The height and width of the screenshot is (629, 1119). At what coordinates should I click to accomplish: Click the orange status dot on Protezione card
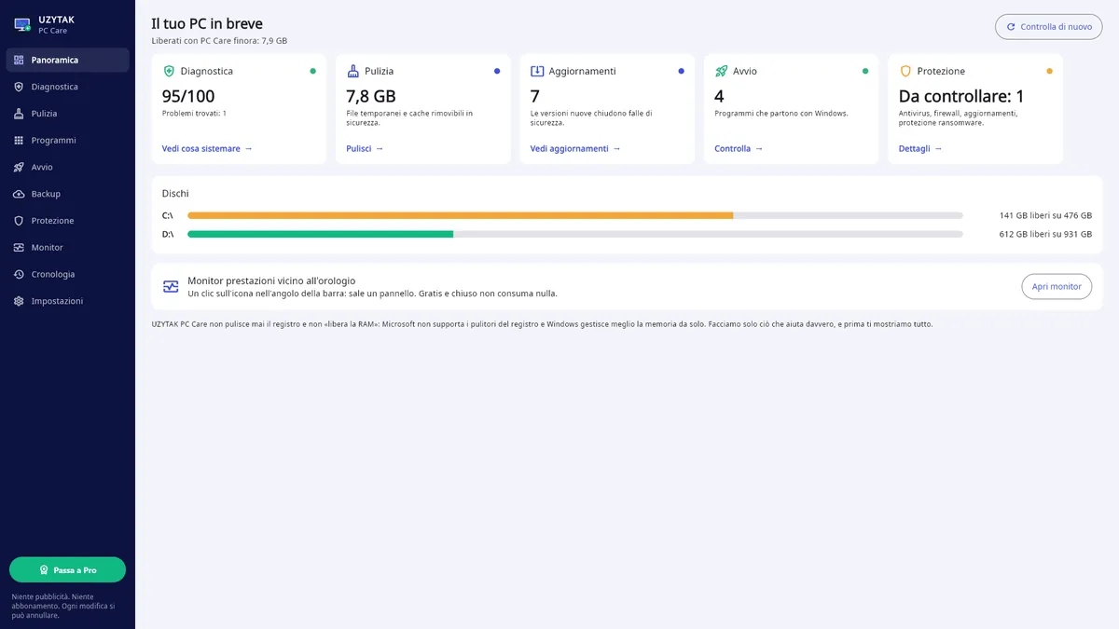1049,71
